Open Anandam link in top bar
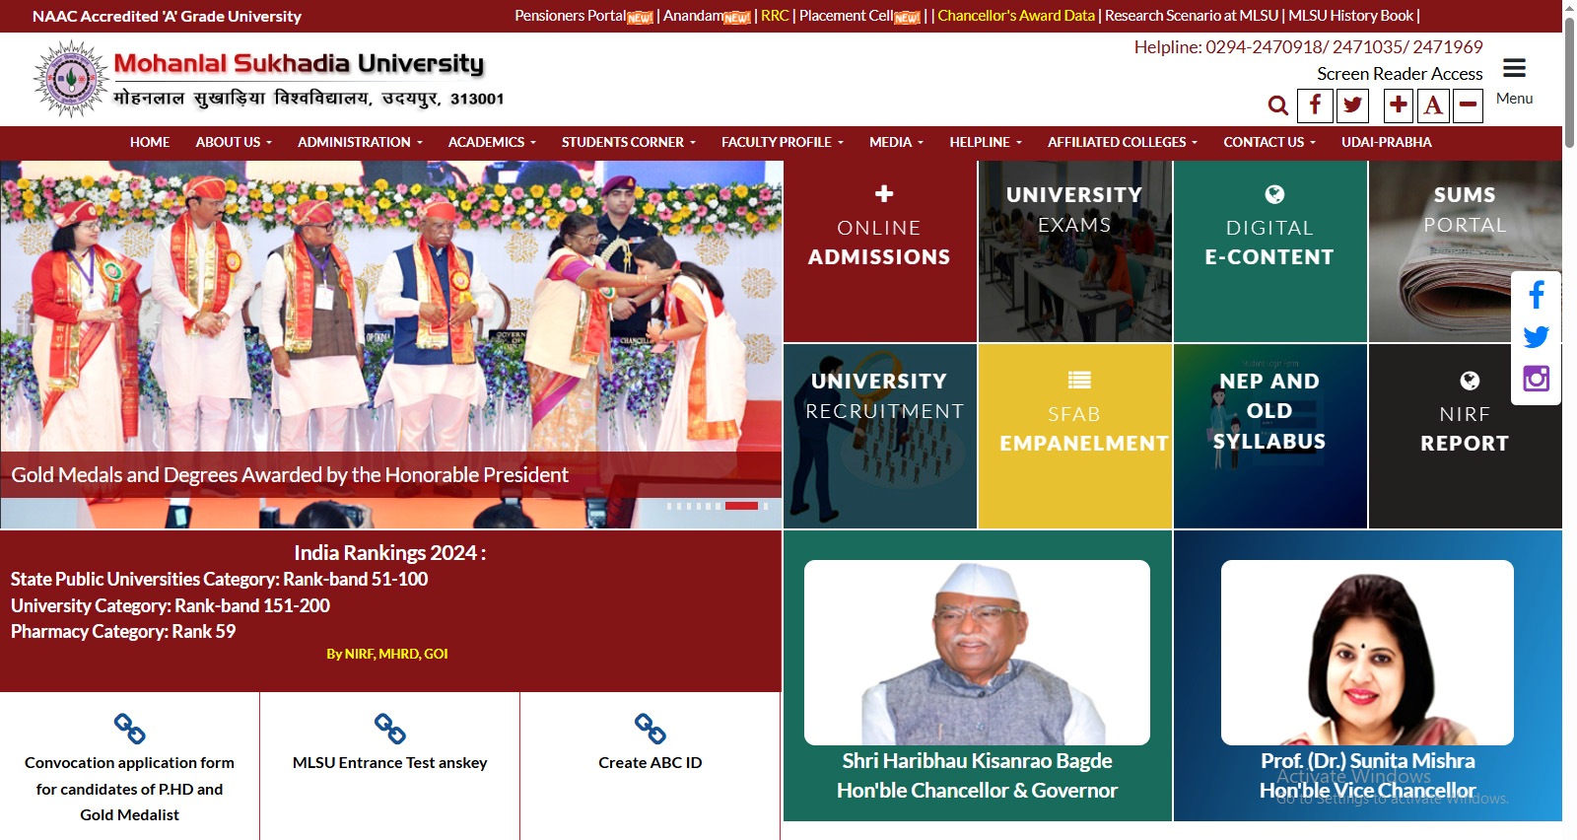The image size is (1577, 840). coord(693,16)
